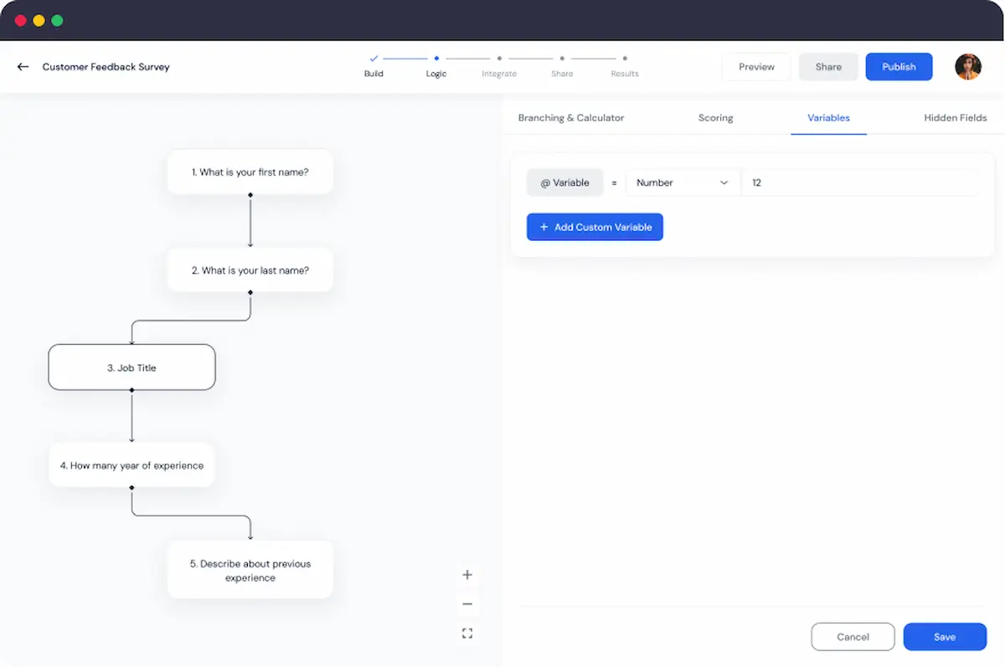Open the profile avatar menu

(967, 66)
